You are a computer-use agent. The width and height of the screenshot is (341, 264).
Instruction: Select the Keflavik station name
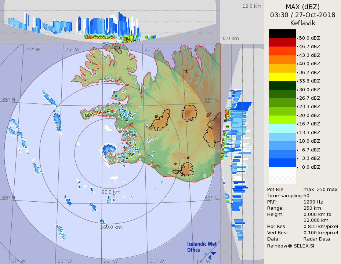302,23
